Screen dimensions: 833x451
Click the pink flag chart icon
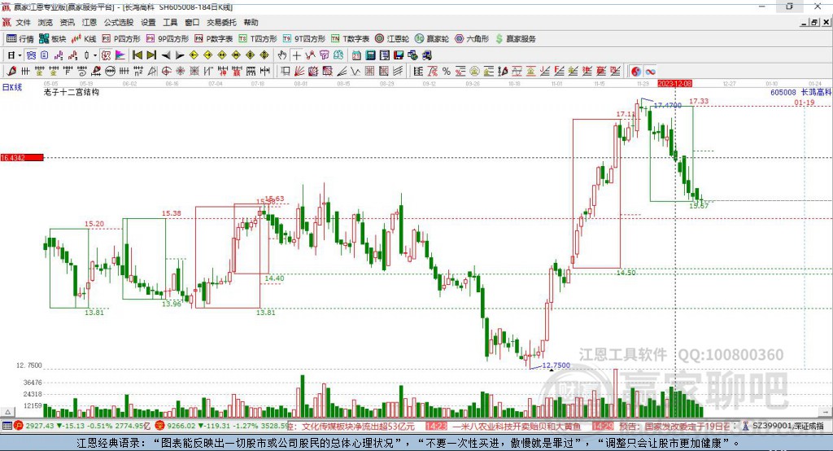[x=120, y=55]
